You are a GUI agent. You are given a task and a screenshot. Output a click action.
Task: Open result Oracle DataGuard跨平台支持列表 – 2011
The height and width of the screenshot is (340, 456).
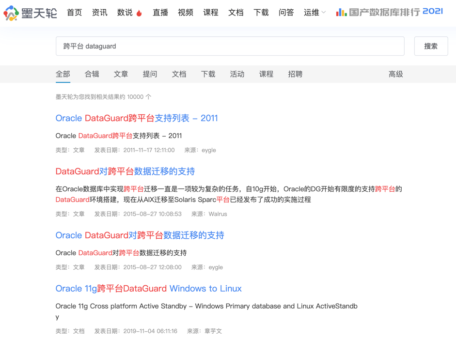137,118
